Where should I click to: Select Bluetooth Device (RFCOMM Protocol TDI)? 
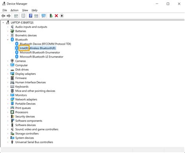45,44
